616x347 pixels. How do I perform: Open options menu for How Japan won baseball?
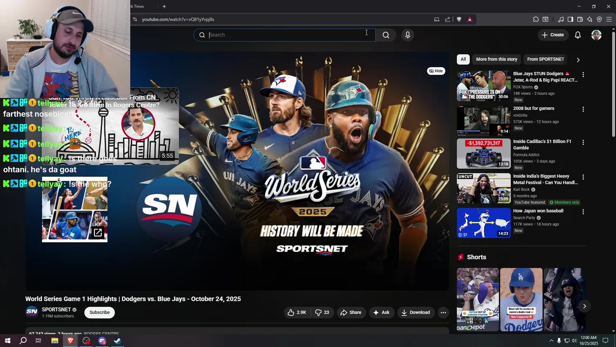583,212
